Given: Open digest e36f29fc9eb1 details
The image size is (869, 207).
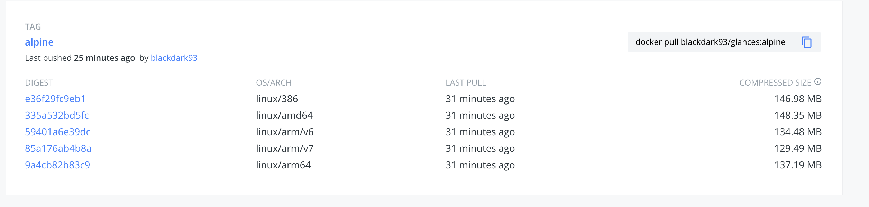Looking at the screenshot, I should [x=56, y=99].
